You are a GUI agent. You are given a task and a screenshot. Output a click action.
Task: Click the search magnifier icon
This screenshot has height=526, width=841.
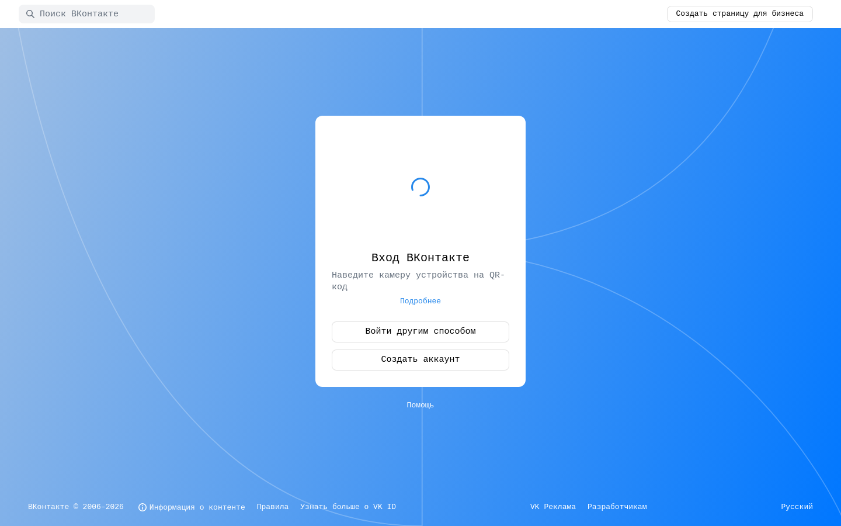(x=30, y=14)
